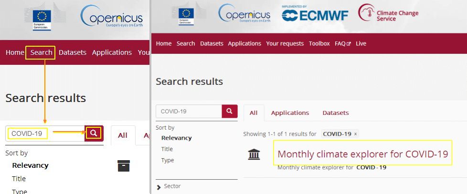
Task: Select Relevancy sort option in left panel
Action: pyautogui.click(x=30, y=165)
